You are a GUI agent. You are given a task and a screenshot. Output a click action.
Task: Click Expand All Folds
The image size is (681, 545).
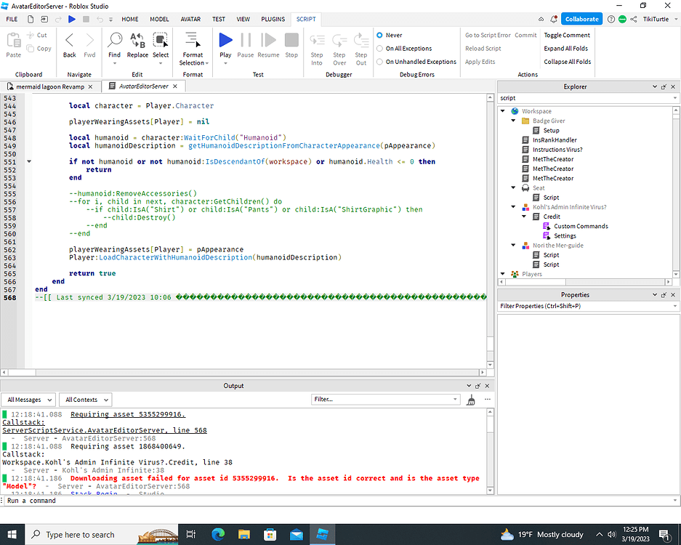tap(566, 48)
